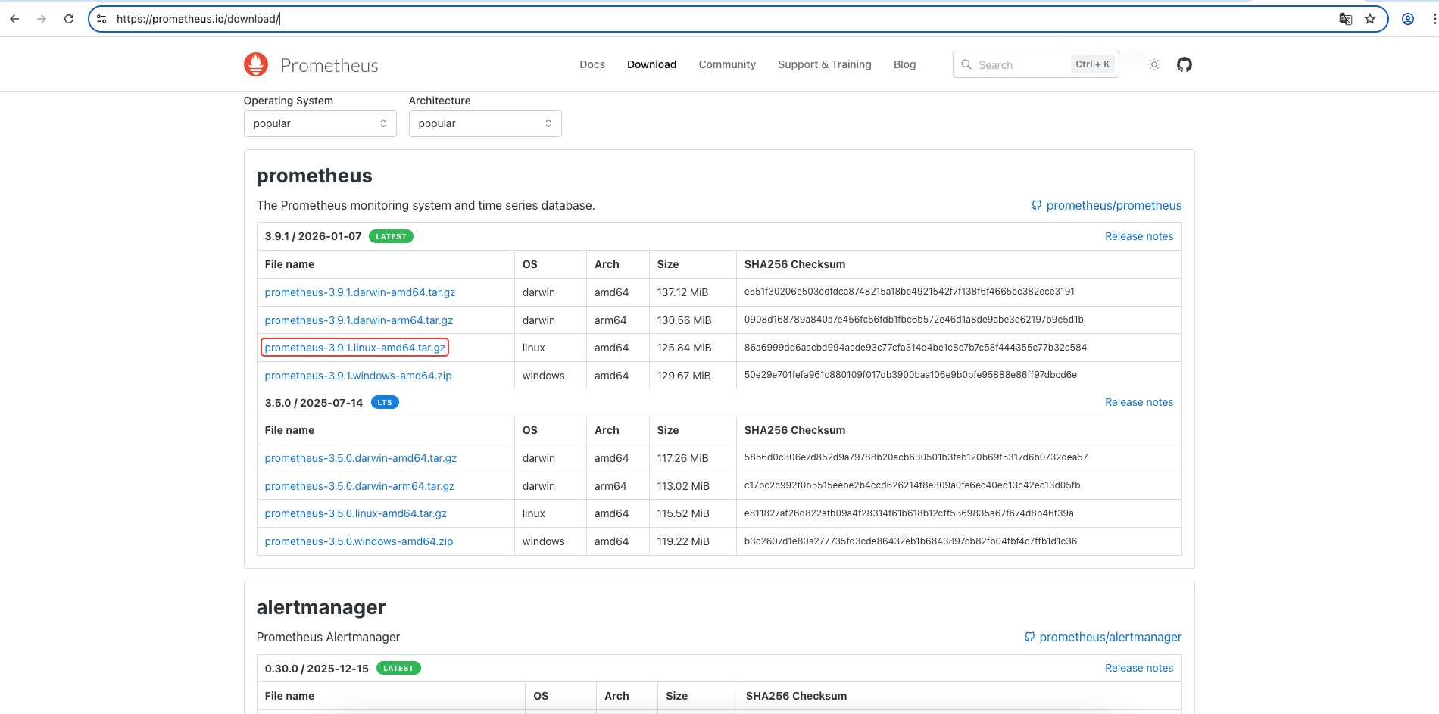Open Release notes for version 3.5.0
This screenshot has height=714, width=1439.
1139,402
